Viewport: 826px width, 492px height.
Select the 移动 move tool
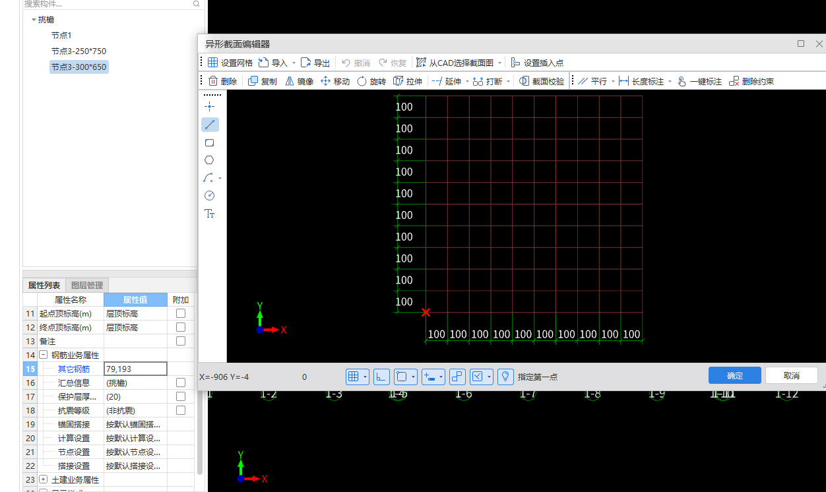click(335, 81)
